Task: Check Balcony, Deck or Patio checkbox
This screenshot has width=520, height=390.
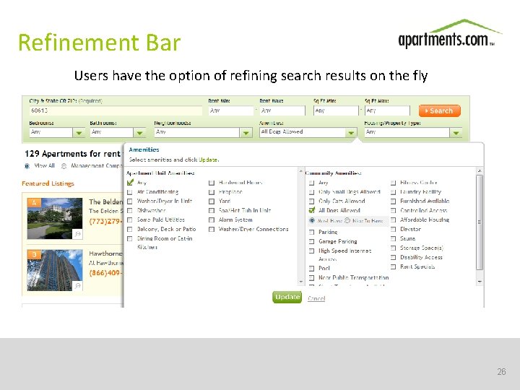Action: (130, 229)
